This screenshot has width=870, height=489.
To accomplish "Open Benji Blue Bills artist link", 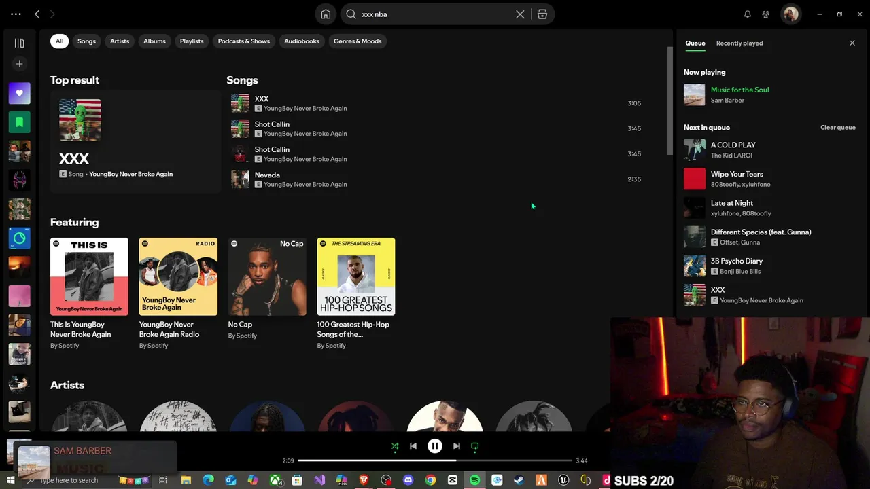I will coord(740,272).
